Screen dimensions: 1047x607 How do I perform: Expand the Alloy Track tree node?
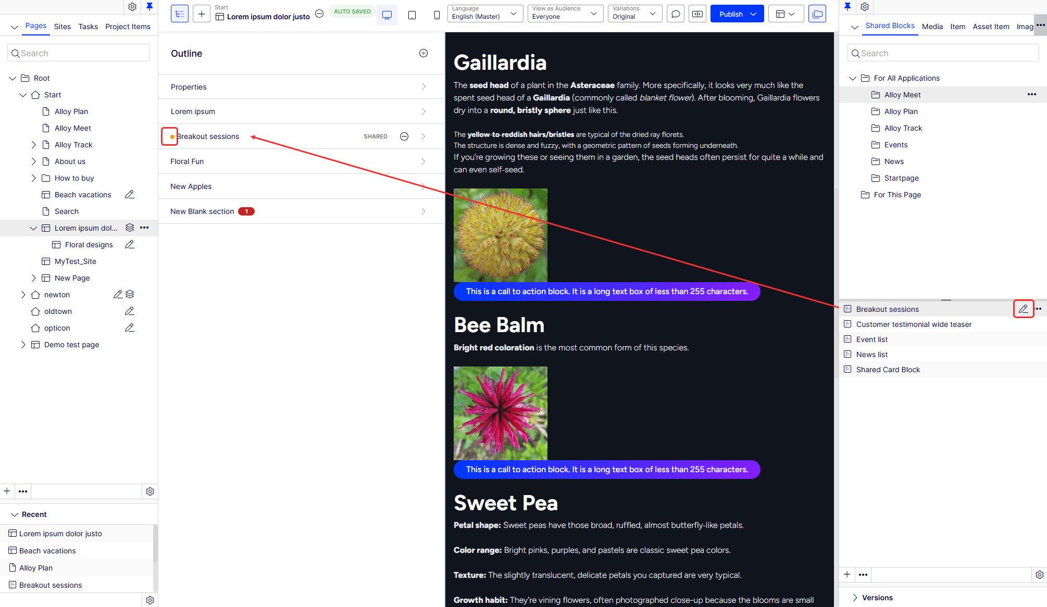[x=34, y=145]
